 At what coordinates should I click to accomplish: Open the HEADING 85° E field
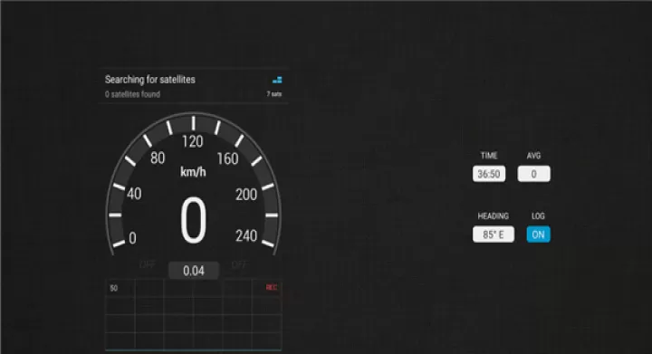tap(494, 234)
